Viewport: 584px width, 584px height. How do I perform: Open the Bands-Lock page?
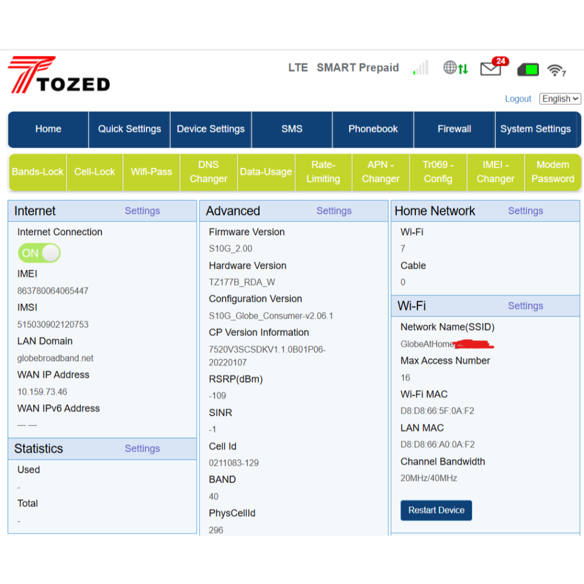point(38,172)
